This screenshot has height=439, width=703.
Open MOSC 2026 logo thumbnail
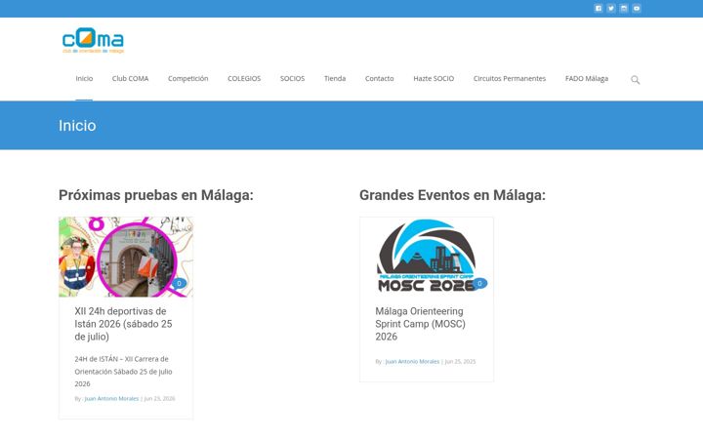427,258
